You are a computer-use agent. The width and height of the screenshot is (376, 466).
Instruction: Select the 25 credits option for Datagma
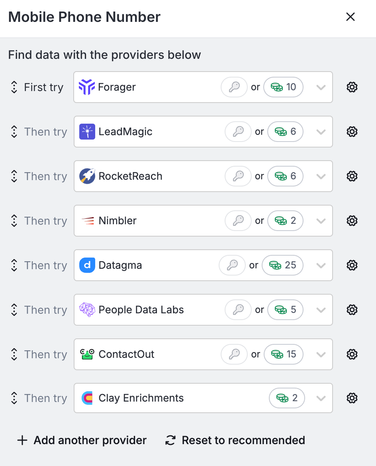[x=282, y=265]
